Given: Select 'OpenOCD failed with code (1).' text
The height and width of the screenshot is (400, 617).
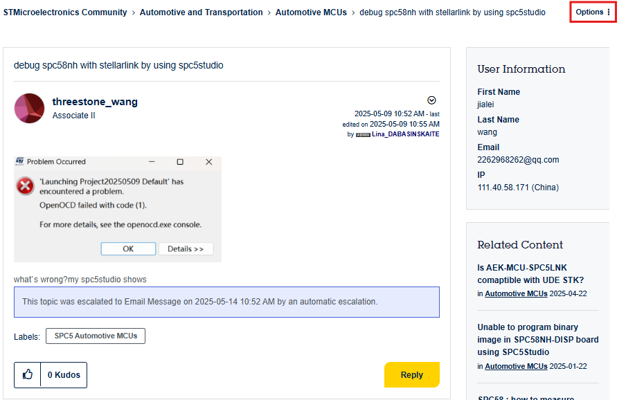Looking at the screenshot, I should [93, 206].
